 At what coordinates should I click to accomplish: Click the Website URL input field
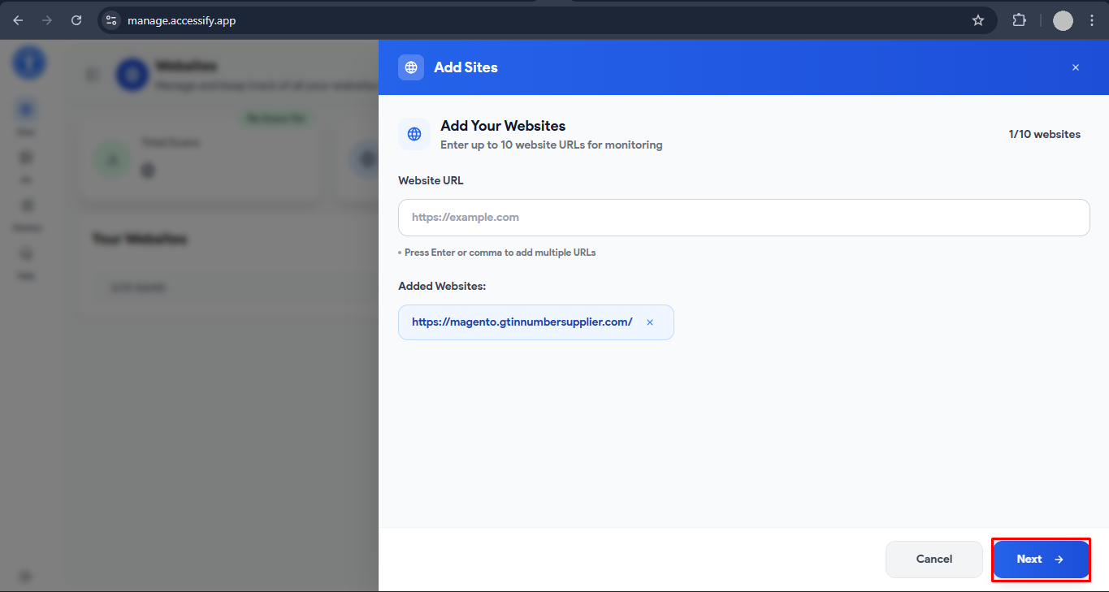point(743,217)
